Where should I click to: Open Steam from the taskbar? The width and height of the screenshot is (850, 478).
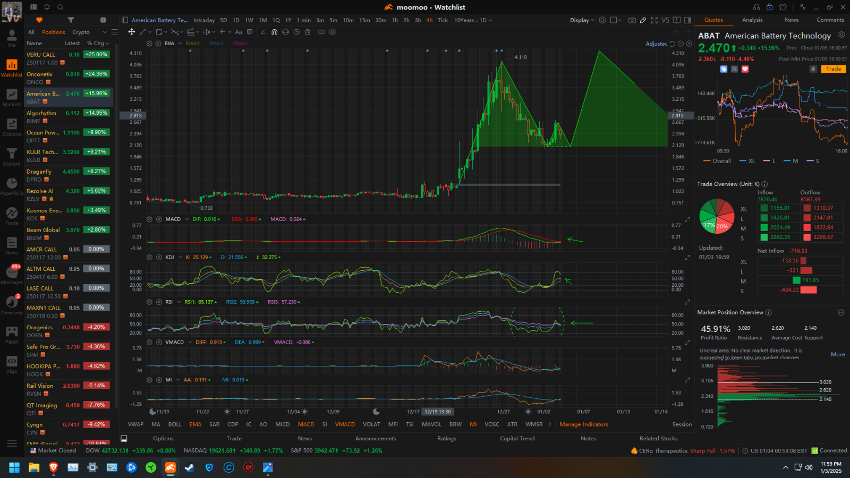(x=190, y=467)
